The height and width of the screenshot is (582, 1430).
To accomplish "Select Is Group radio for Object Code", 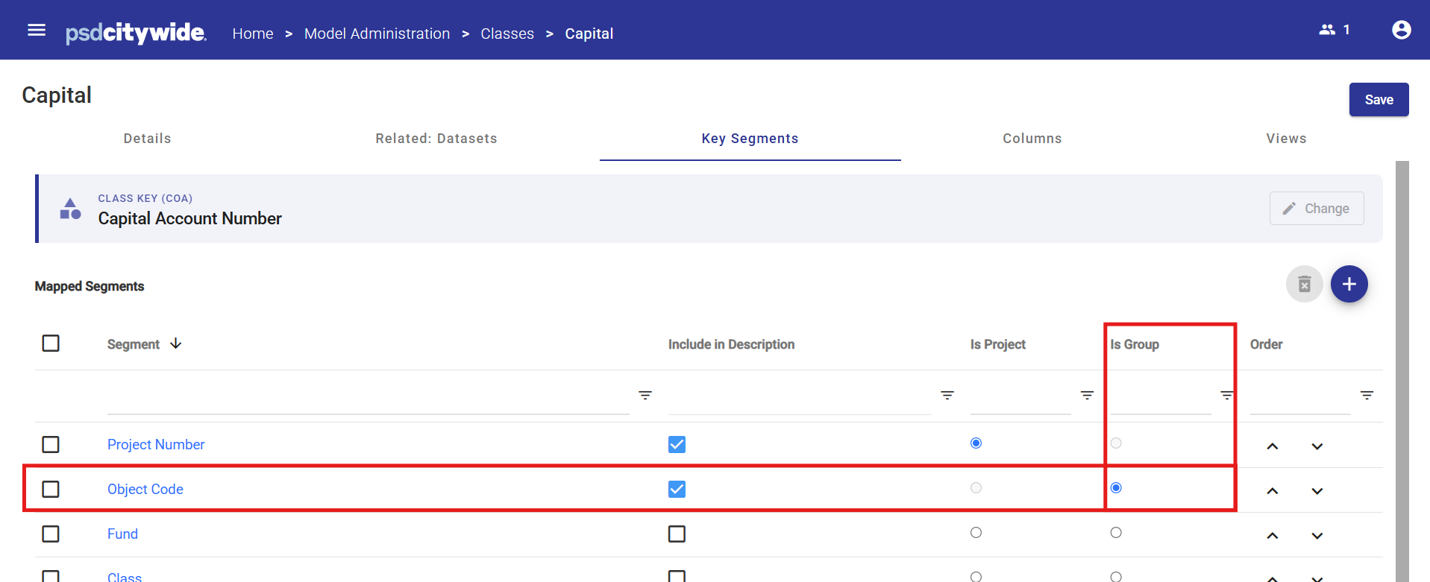I will [x=1116, y=487].
